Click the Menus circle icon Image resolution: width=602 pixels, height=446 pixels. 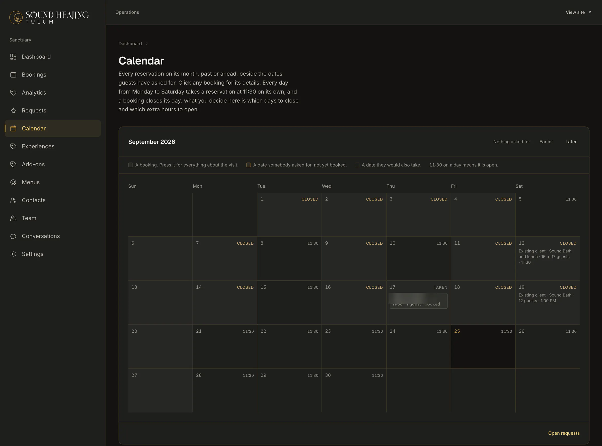click(13, 182)
